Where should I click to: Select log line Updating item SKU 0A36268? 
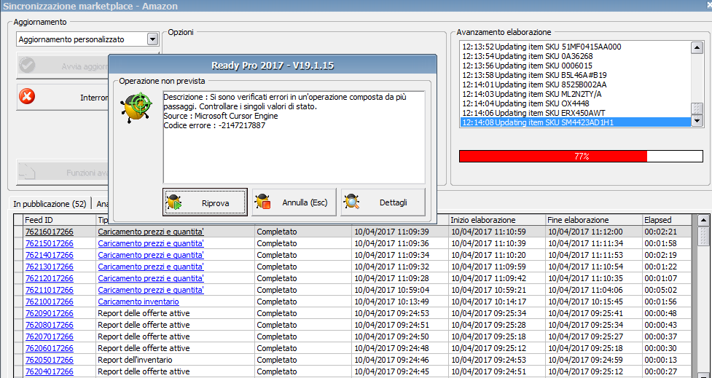point(575,56)
